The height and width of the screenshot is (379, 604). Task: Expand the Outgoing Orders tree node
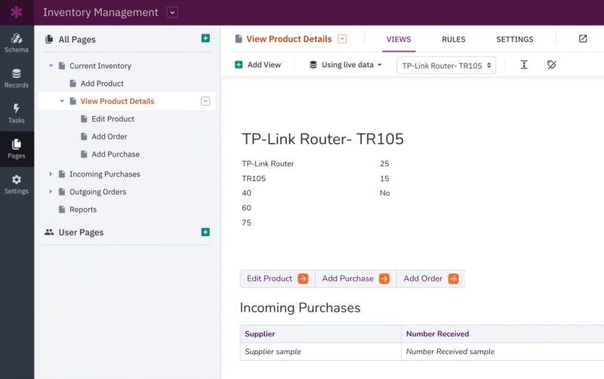51,192
